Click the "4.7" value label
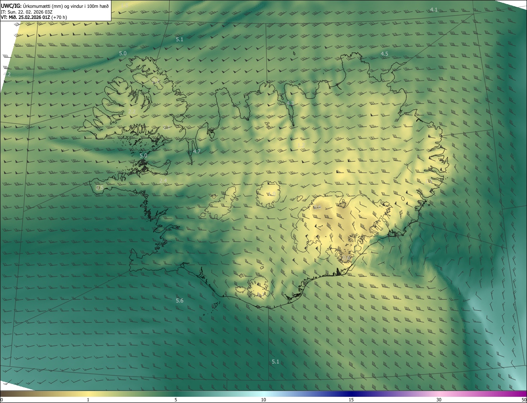Screen dimensions: 527x403 pyautogui.click(x=197, y=152)
